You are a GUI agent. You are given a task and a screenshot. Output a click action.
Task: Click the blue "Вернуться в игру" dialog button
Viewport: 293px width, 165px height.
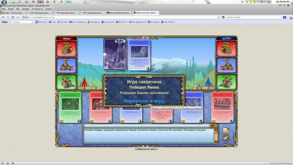pos(144,101)
